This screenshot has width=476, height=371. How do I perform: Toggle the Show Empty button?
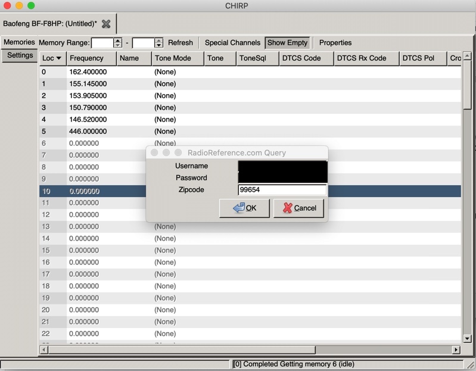tap(288, 43)
